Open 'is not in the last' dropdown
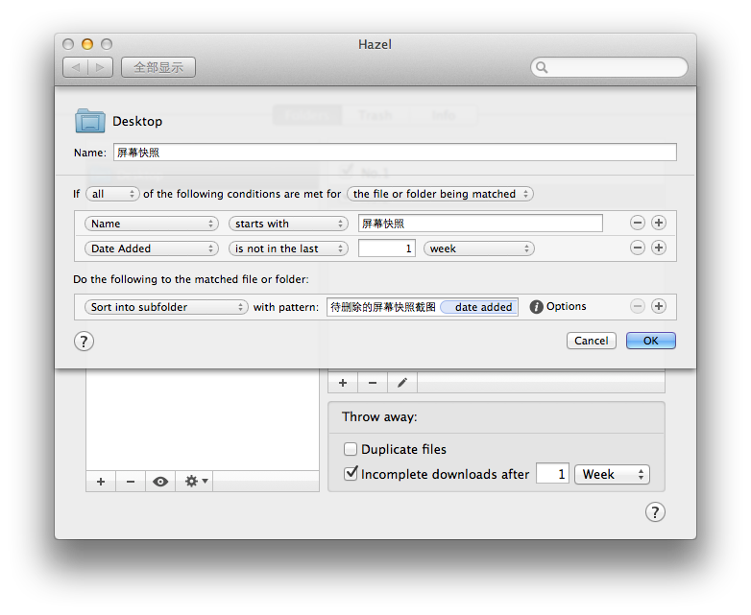The image size is (751, 615). (288, 248)
